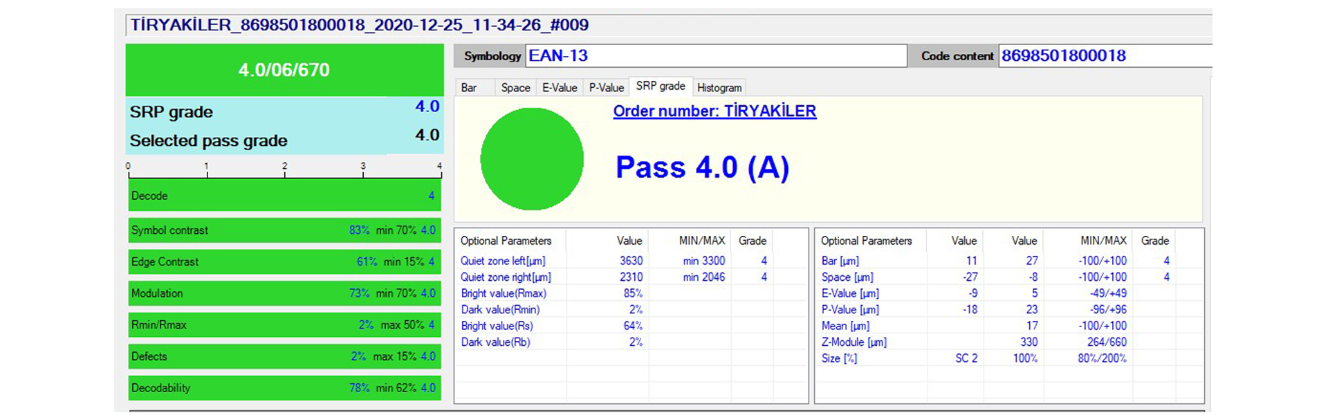Select the Modulation result row
Image resolution: width=1328 pixels, height=415 pixels.
click(284, 293)
